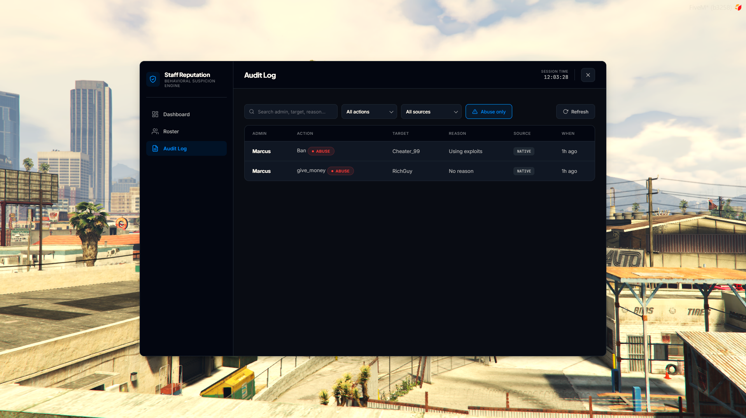Click the NATIVE tag in Cheater_99 row
Viewport: 746px width, 418px height.
pyautogui.click(x=524, y=151)
